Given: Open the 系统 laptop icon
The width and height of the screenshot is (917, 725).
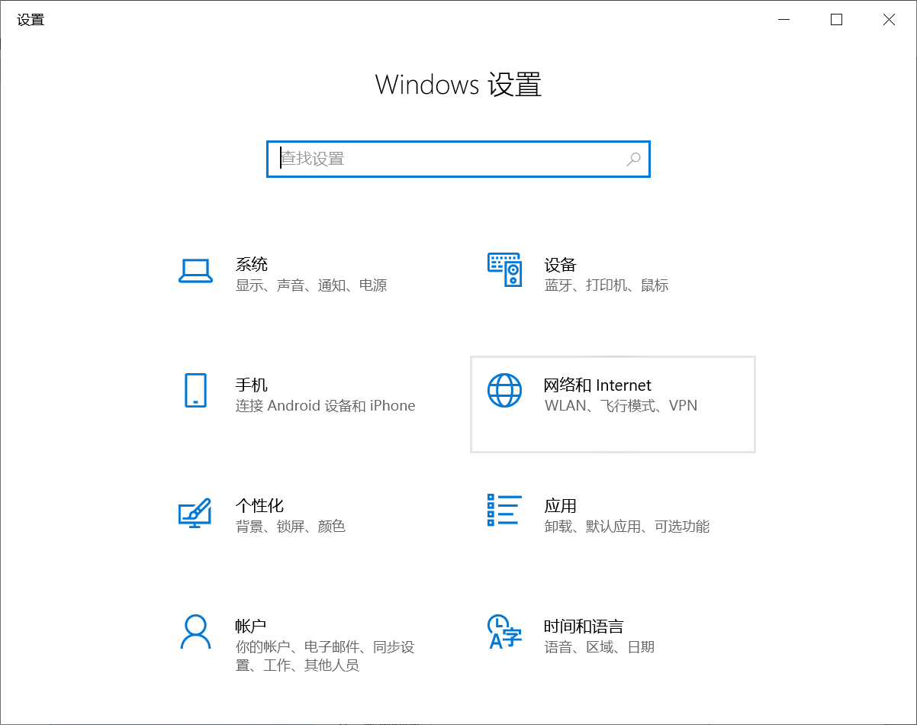Looking at the screenshot, I should [x=195, y=270].
